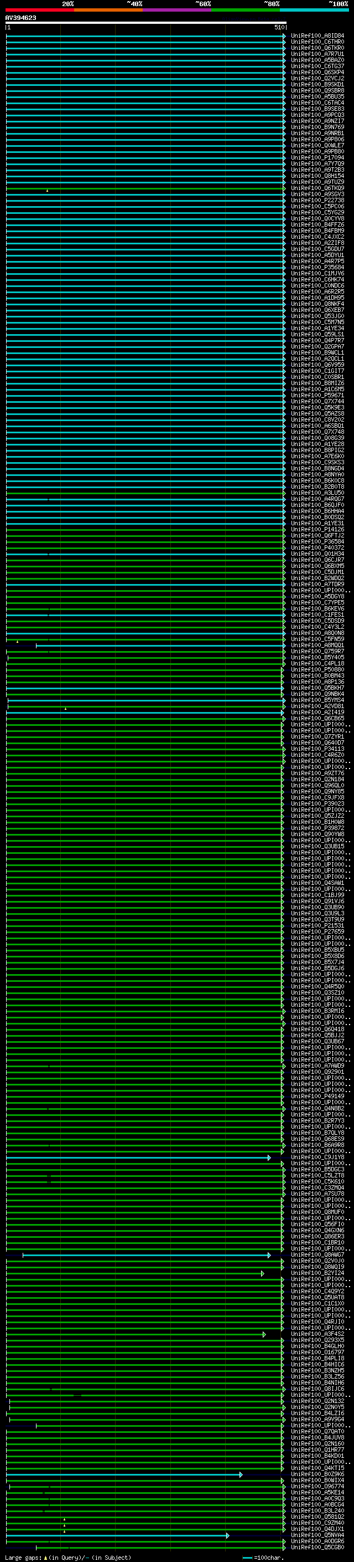Select label UniRef100_C4PL18
Image resolution: width=354 pixels, height=1562 pixels.
tap(317, 664)
